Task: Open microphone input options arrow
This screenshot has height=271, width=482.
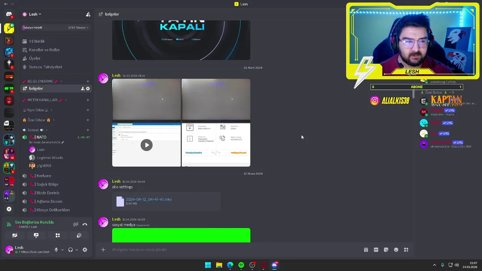Action: (63, 250)
